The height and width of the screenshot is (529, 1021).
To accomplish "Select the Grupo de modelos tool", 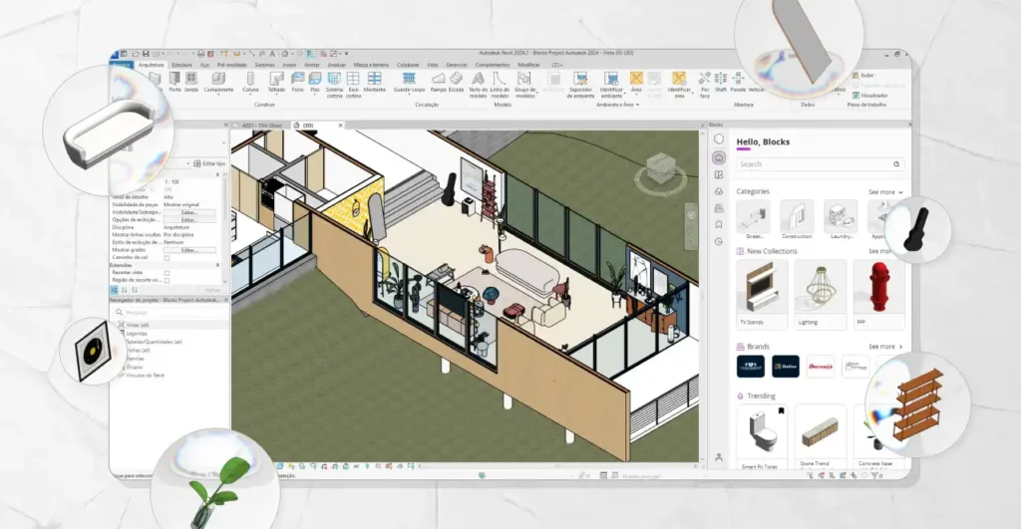I will [524, 85].
